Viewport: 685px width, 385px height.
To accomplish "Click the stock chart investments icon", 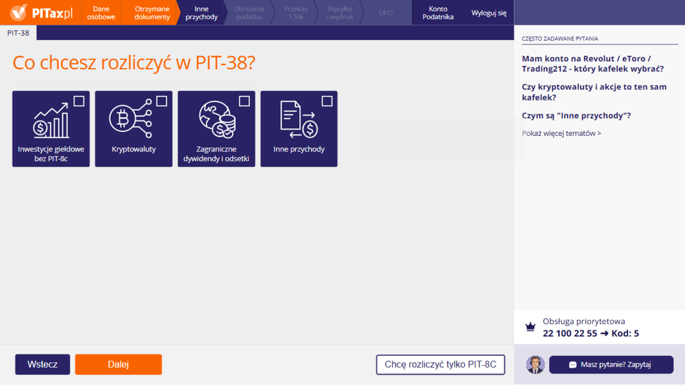I will click(x=50, y=121).
